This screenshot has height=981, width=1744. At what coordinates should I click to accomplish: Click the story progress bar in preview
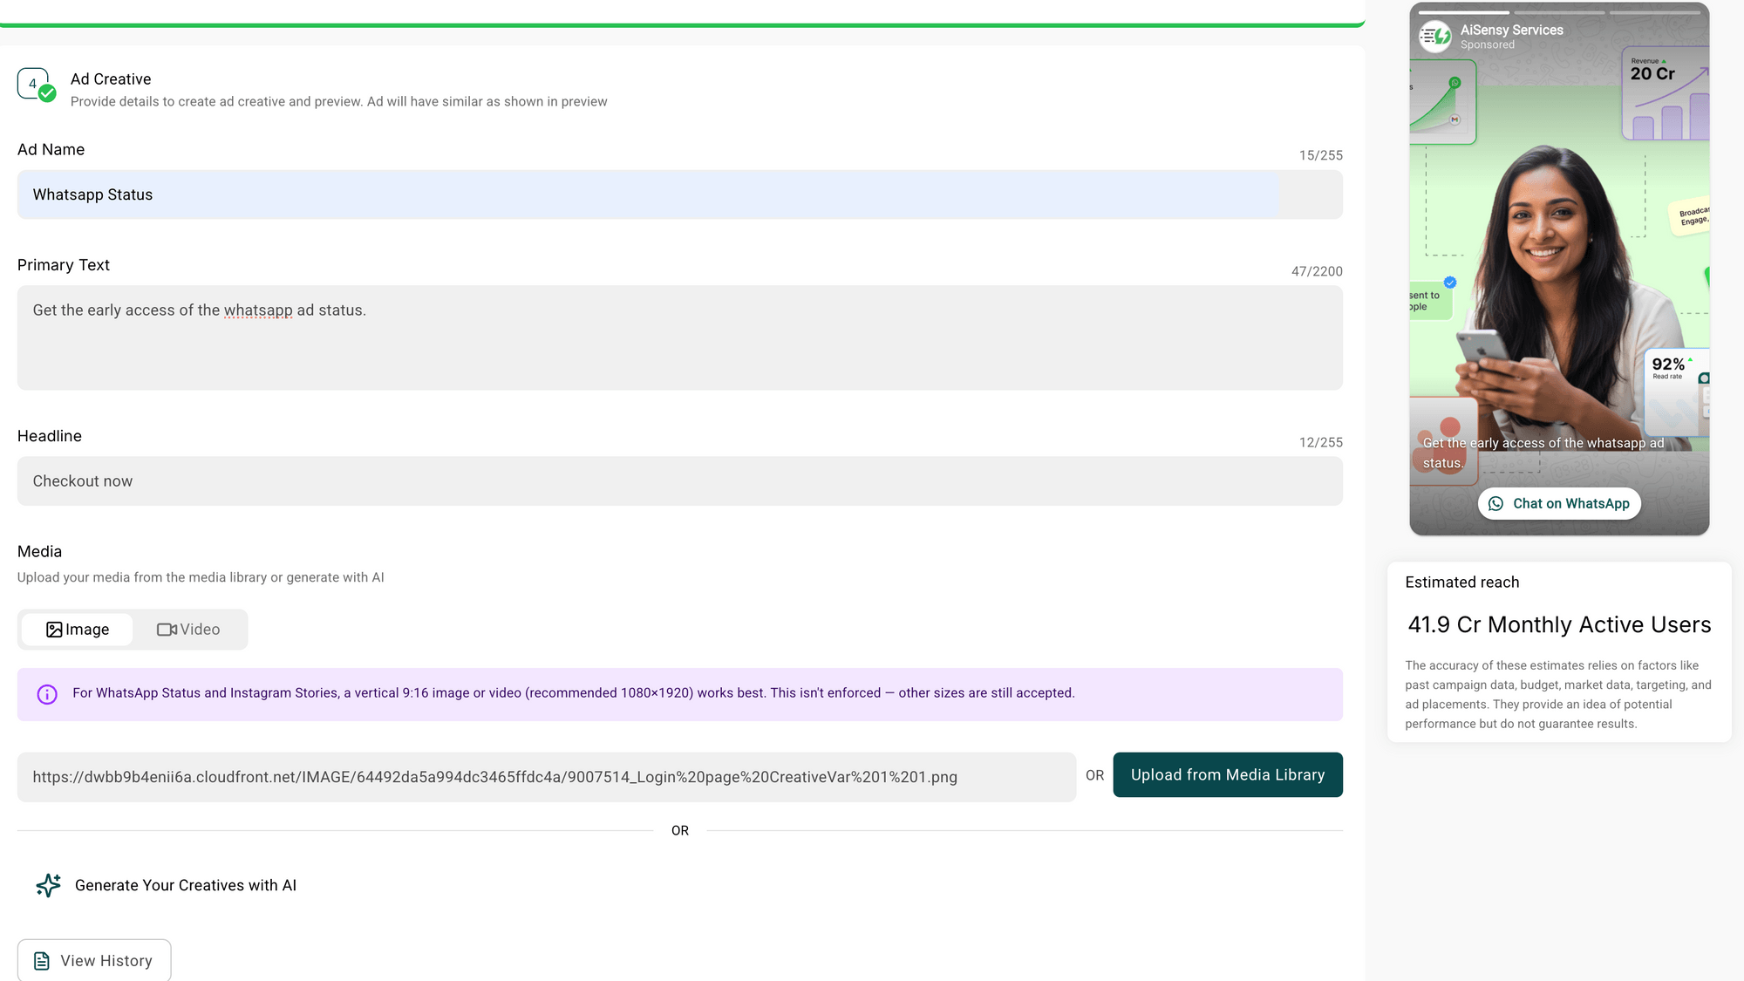(x=1559, y=13)
